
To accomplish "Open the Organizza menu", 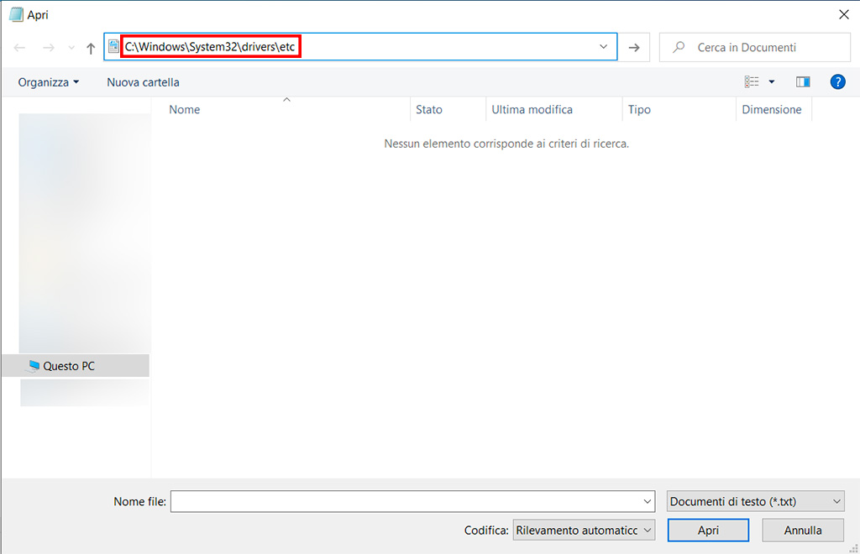I will tap(48, 82).
